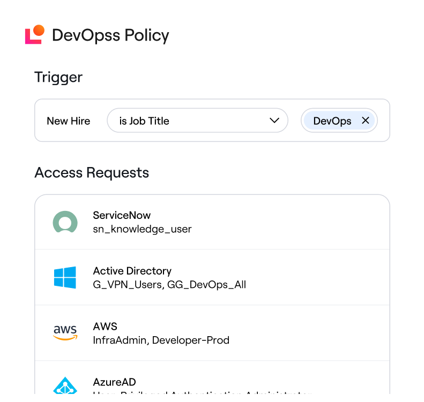Click the ServiceNow app icon
The image size is (424, 402).
tap(65, 222)
